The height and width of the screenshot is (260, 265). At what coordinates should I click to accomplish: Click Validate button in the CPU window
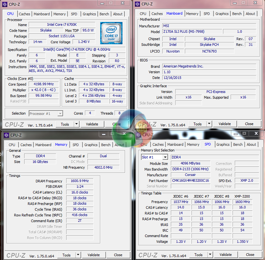click(x=92, y=124)
